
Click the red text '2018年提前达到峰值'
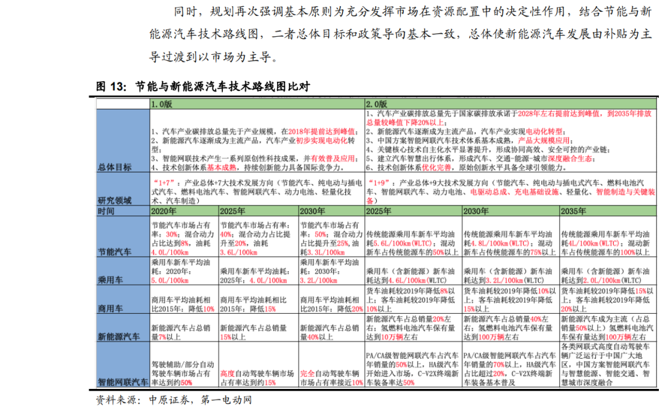(x=321, y=132)
